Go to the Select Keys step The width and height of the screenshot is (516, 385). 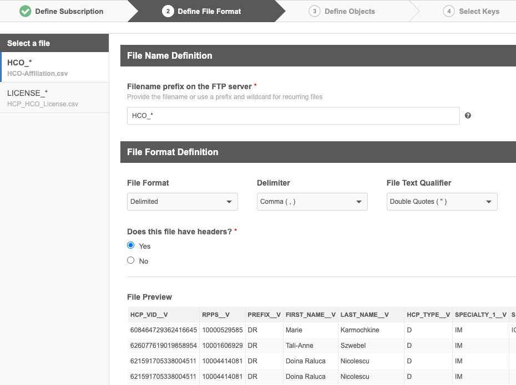coord(479,11)
